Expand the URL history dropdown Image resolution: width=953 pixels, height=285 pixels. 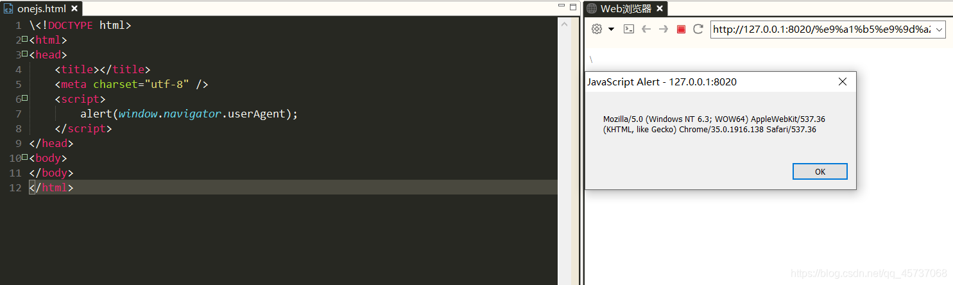click(940, 30)
